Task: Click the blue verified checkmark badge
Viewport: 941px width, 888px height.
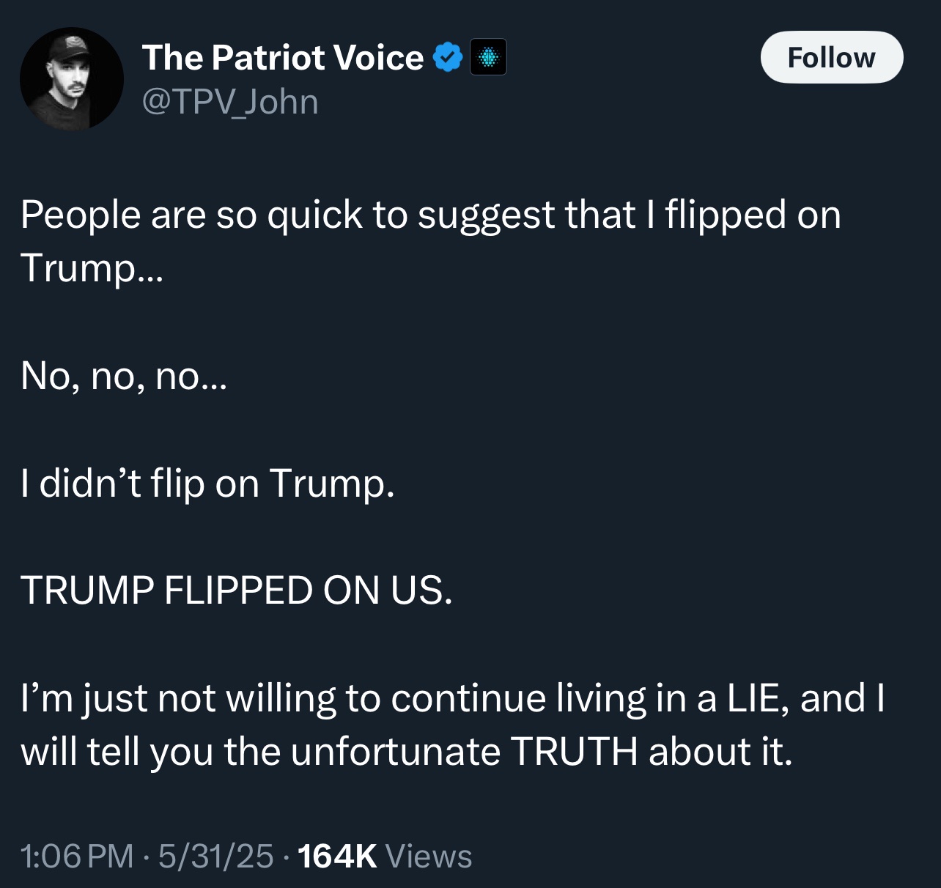Action: [x=448, y=57]
